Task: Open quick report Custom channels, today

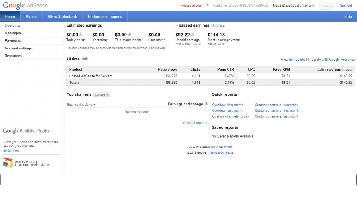Action: pyautogui.click(x=231, y=116)
